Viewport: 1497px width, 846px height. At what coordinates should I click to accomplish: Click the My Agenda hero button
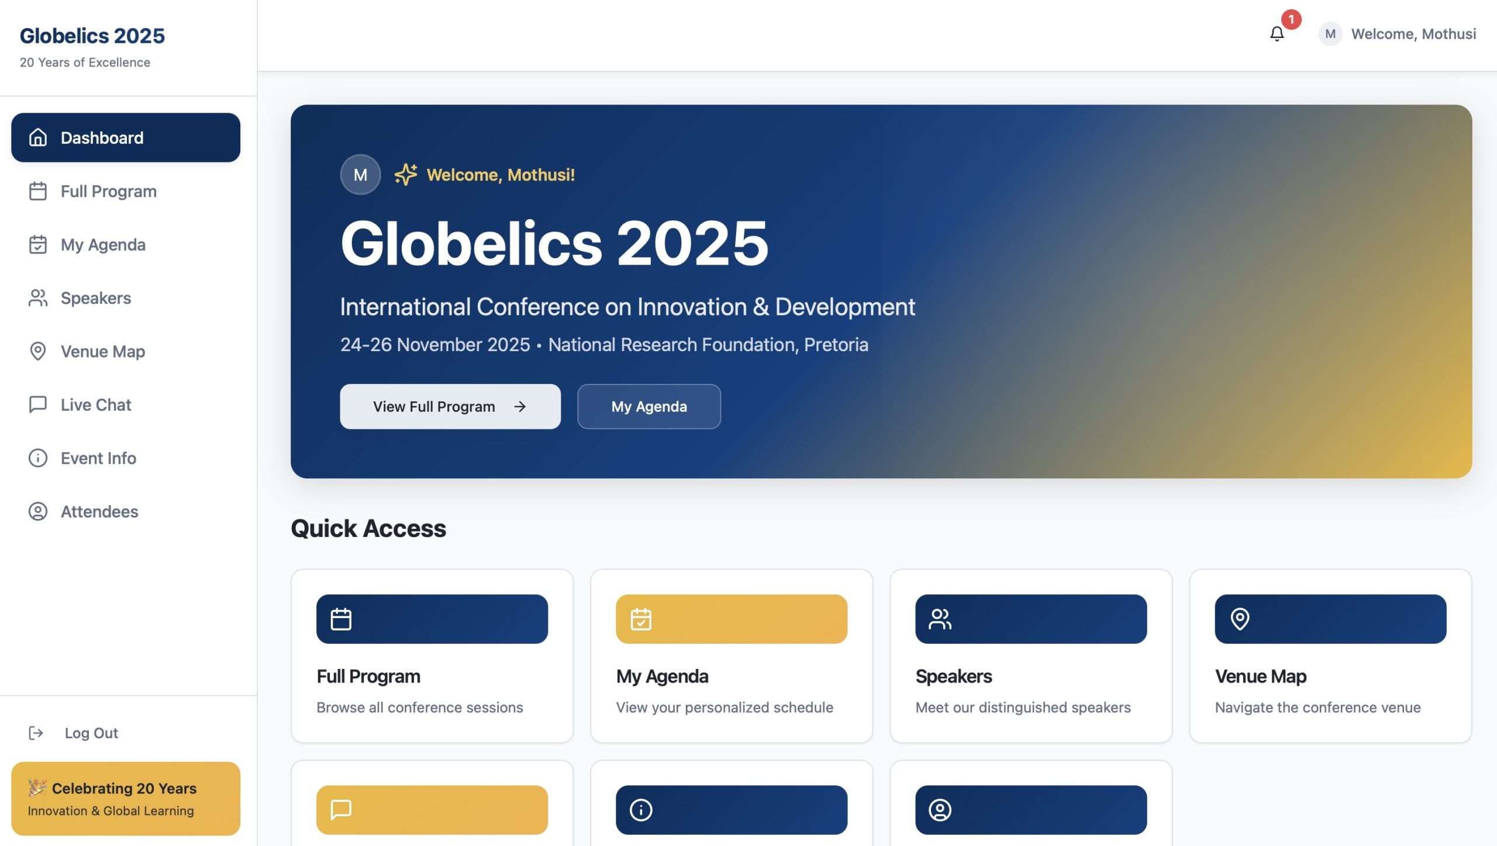pyautogui.click(x=649, y=407)
